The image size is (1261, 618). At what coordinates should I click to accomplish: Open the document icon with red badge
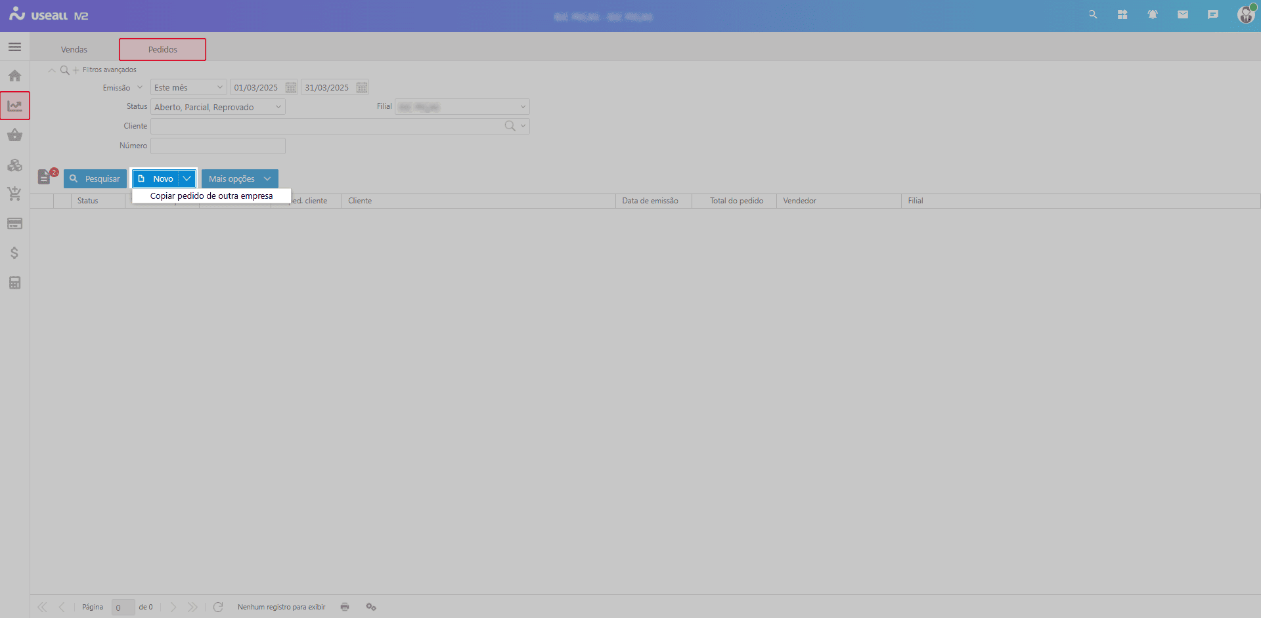coord(45,177)
